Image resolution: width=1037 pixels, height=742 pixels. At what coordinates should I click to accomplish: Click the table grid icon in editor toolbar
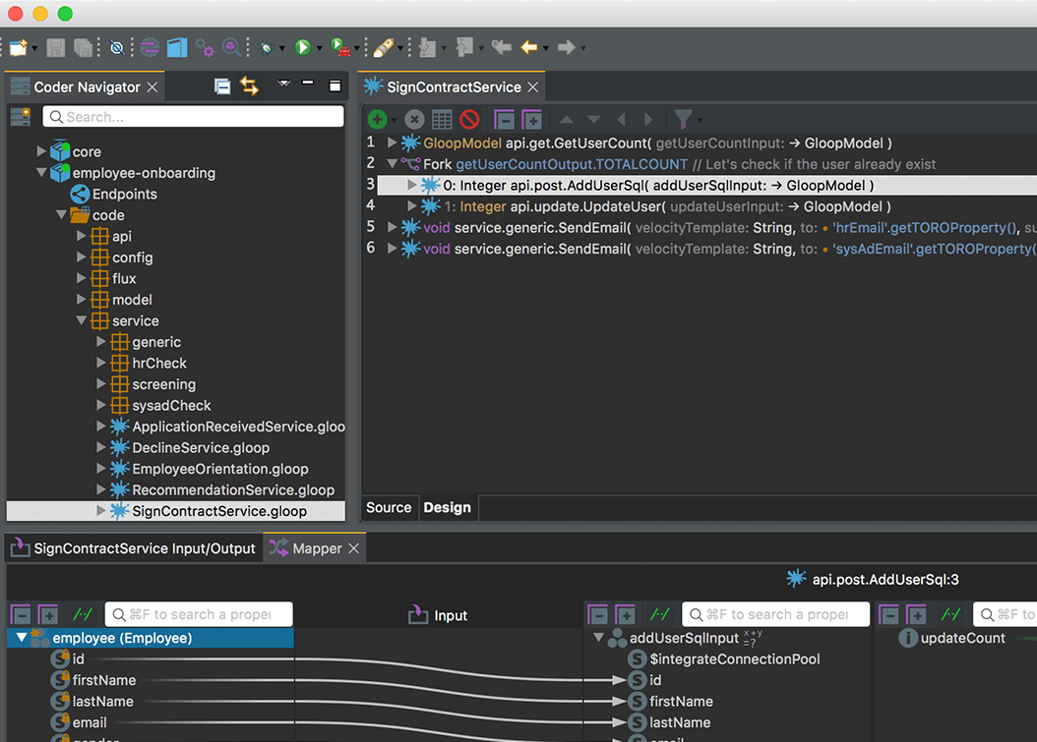[x=442, y=120]
